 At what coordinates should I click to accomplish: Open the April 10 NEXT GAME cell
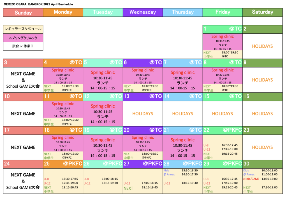pyautogui.click(x=23, y=114)
